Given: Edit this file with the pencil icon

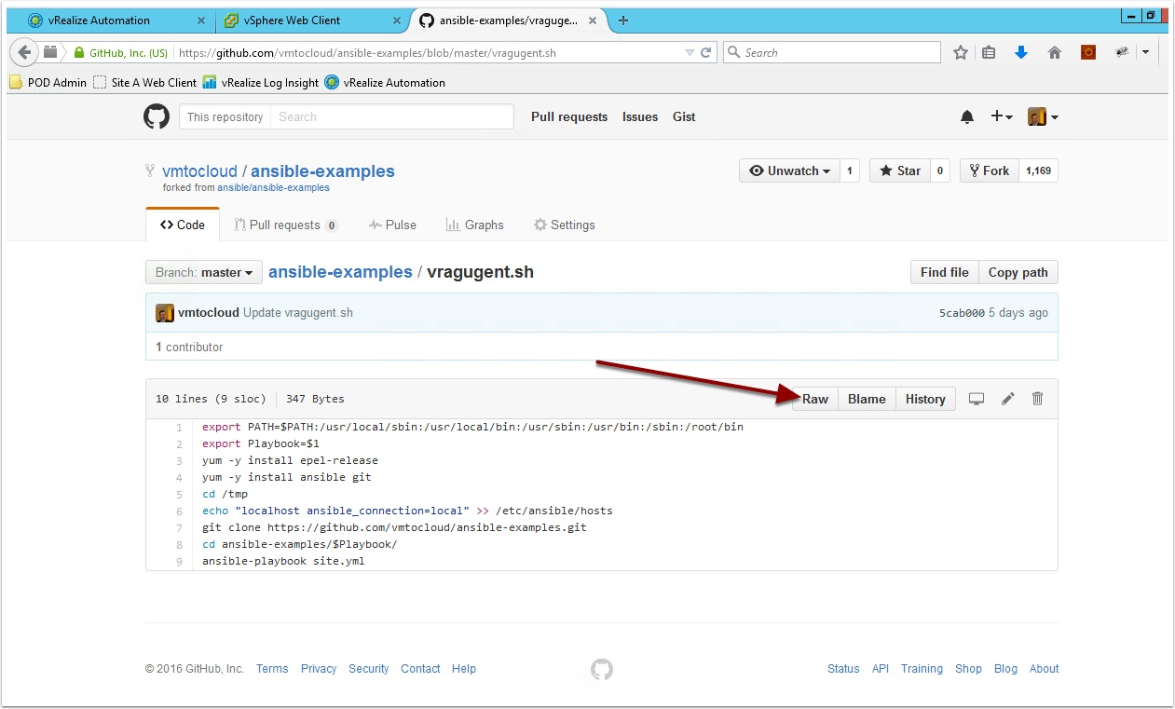Looking at the screenshot, I should (x=1007, y=399).
